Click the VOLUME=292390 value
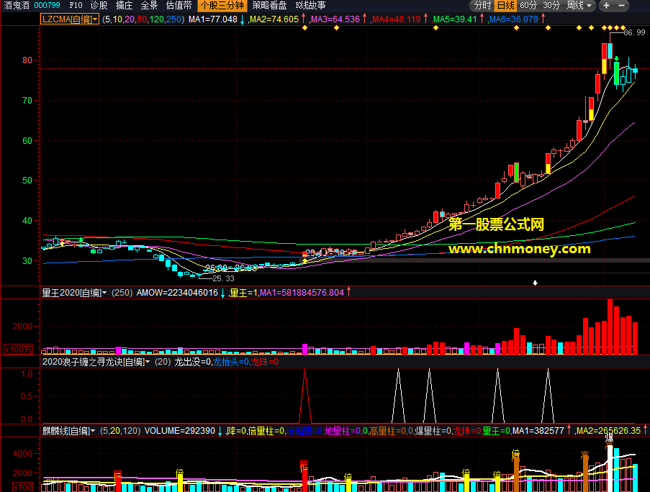The height and width of the screenshot is (492, 650). [179, 431]
